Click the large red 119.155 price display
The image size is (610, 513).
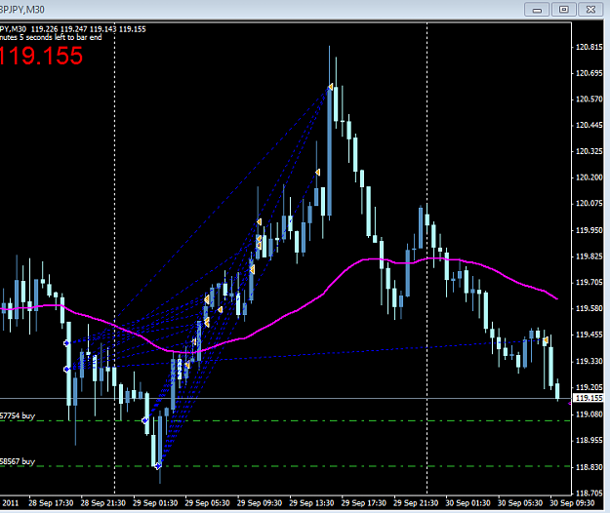pyautogui.click(x=41, y=56)
